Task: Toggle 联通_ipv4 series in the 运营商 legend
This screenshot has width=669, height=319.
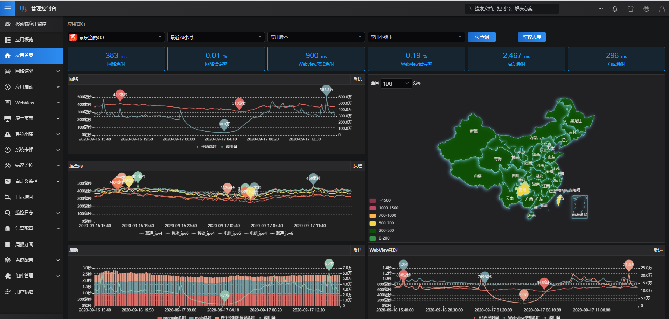Action: point(151,233)
